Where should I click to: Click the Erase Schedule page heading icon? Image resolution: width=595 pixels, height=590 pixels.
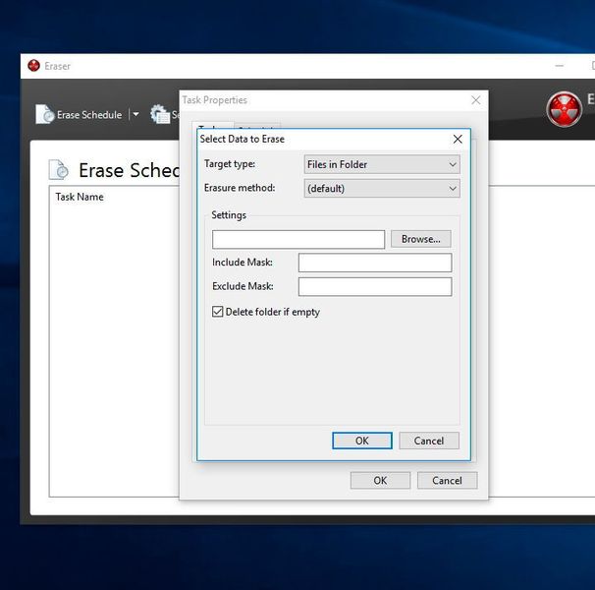coord(59,169)
